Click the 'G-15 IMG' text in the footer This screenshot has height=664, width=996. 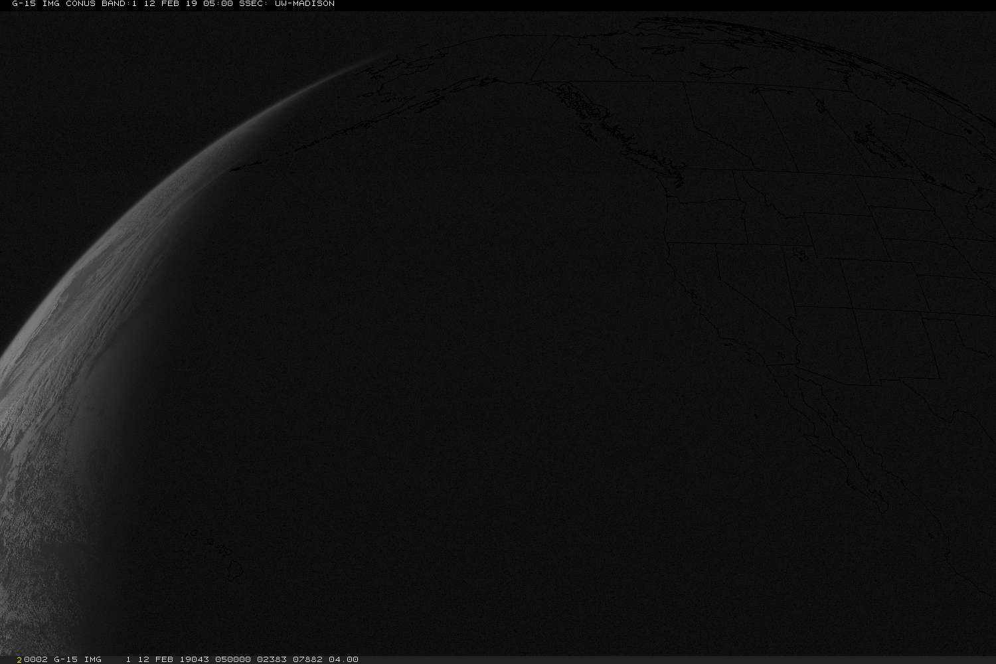click(x=78, y=659)
